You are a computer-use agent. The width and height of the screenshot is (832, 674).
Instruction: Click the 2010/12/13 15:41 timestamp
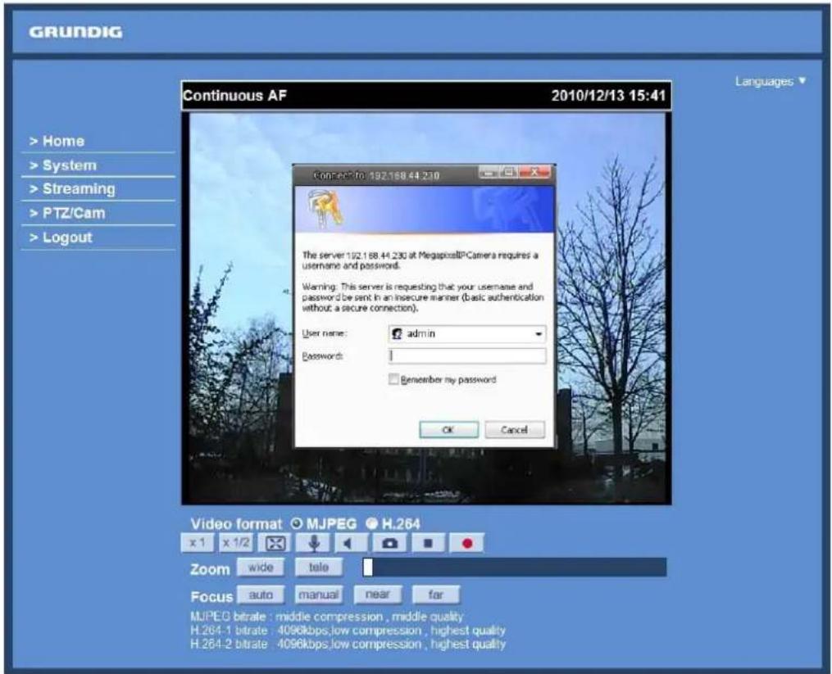(x=608, y=96)
